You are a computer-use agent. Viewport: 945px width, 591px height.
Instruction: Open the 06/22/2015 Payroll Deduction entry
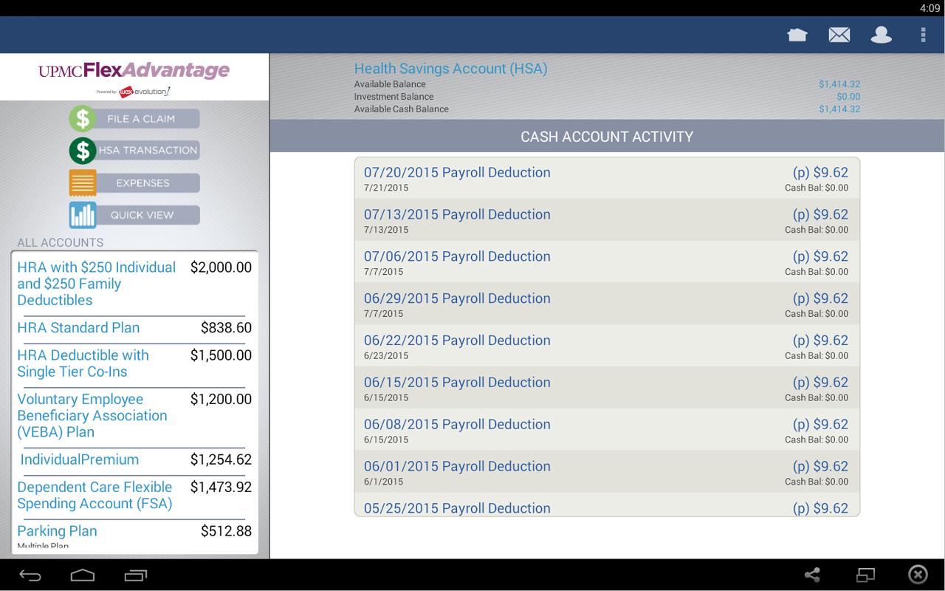click(607, 346)
